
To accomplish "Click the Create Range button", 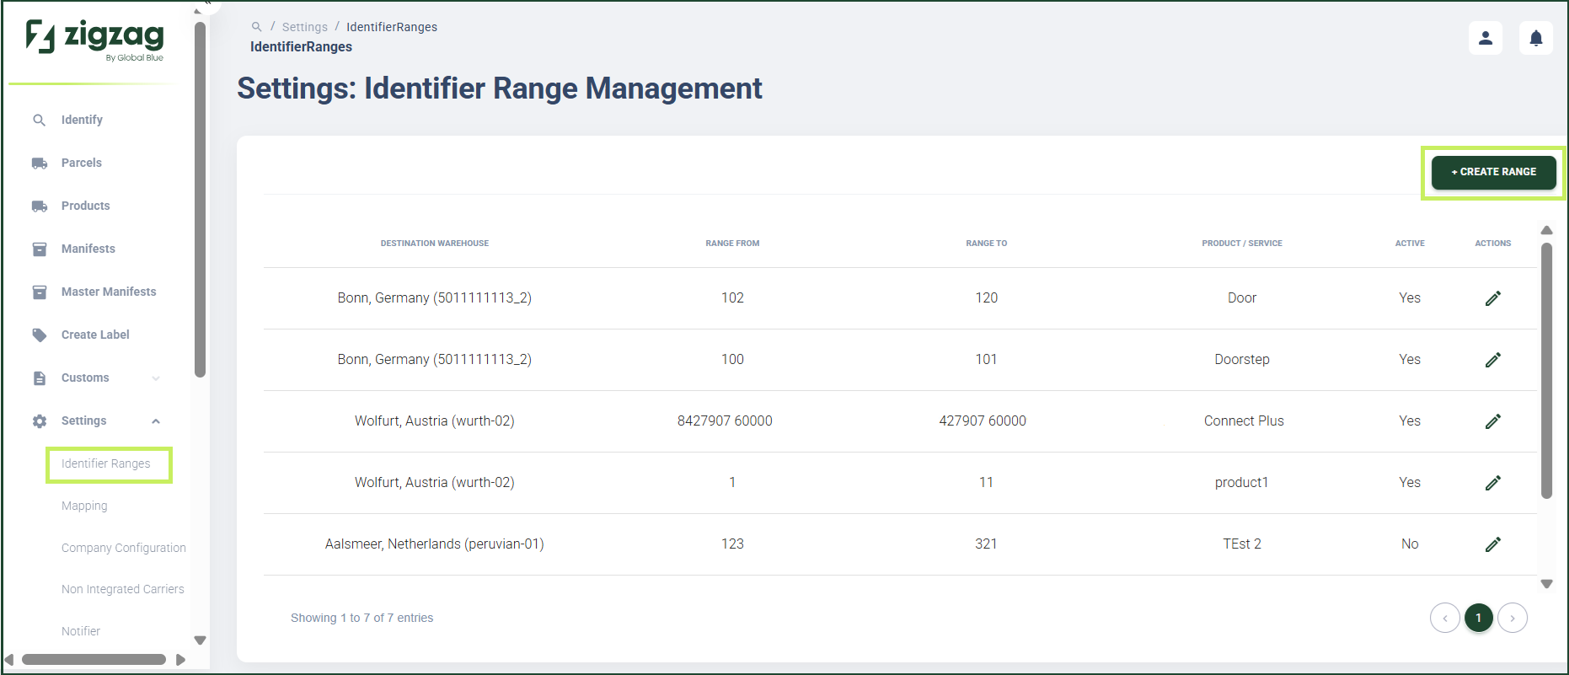I will click(1493, 172).
